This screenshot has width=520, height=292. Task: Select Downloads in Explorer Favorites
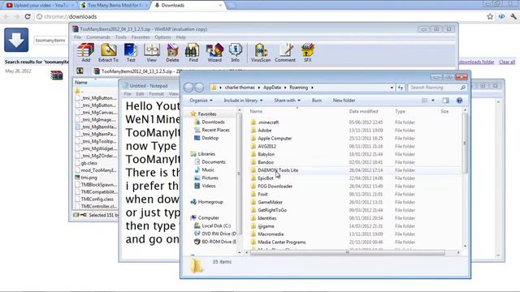213,122
